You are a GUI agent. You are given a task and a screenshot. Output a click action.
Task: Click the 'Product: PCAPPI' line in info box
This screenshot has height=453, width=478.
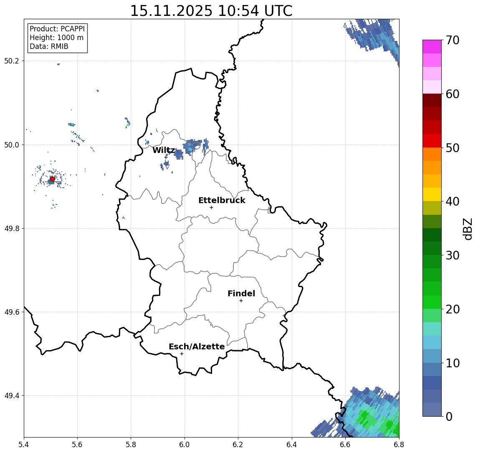pyautogui.click(x=57, y=29)
